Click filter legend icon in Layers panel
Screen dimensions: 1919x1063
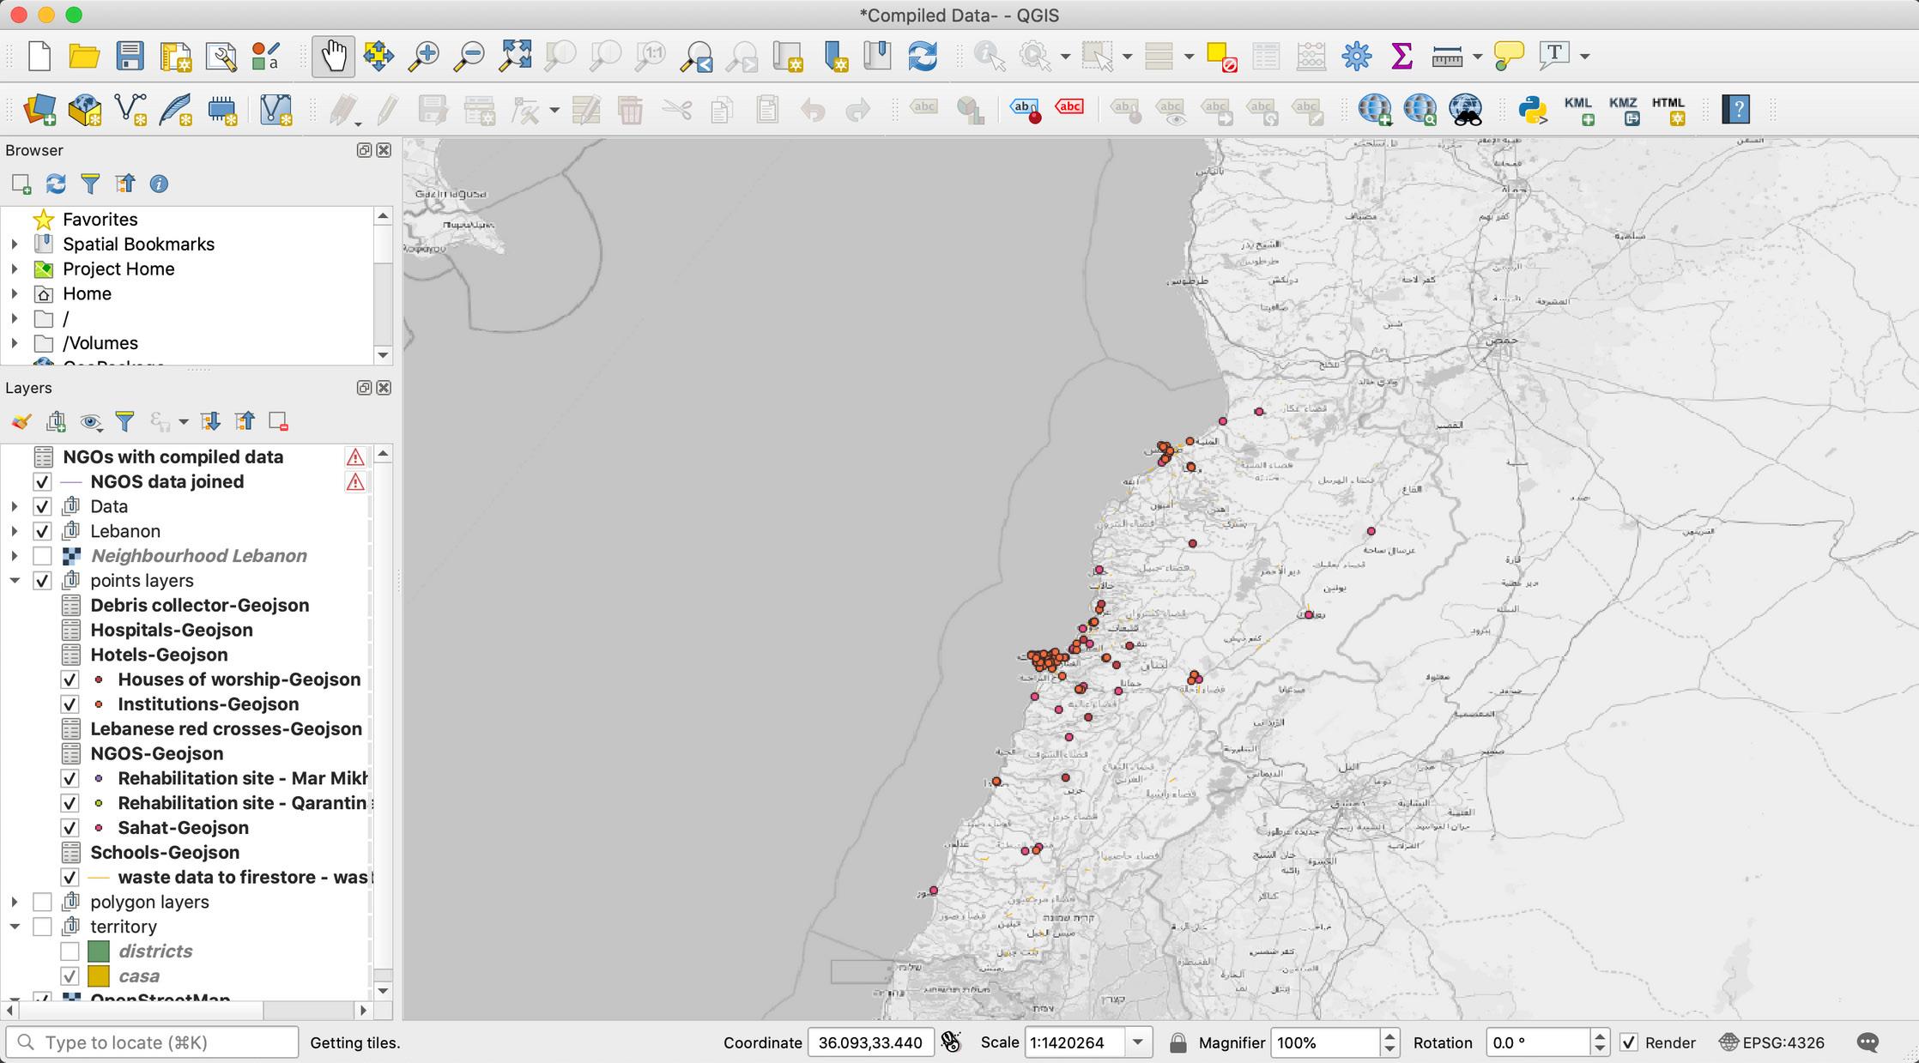point(124,421)
